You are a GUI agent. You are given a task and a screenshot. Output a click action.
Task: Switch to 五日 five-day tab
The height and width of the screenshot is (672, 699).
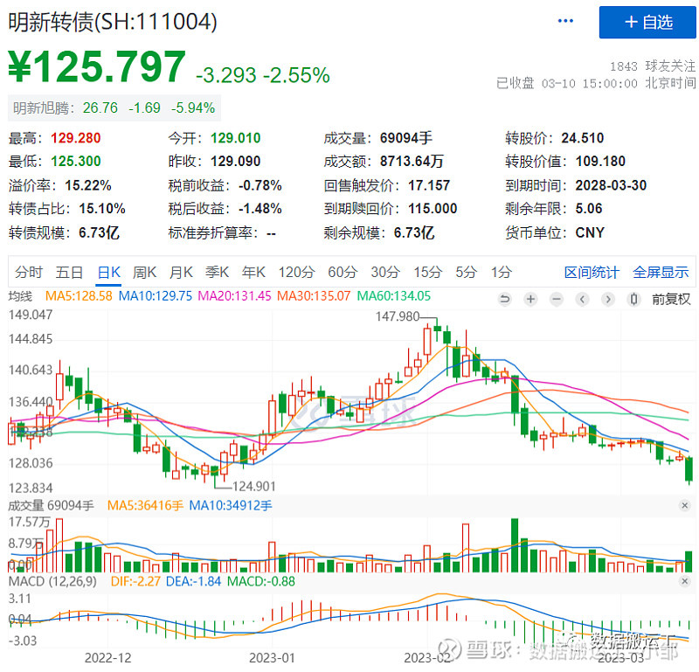[x=69, y=272]
